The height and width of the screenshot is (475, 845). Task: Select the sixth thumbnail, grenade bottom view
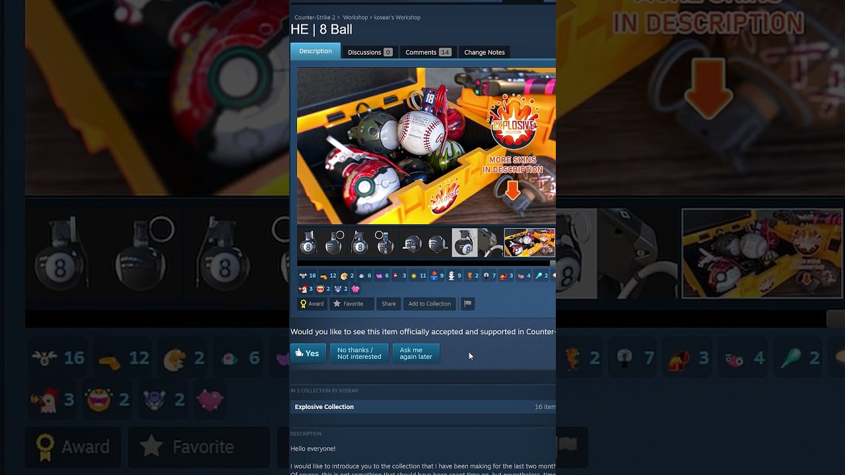(x=437, y=243)
